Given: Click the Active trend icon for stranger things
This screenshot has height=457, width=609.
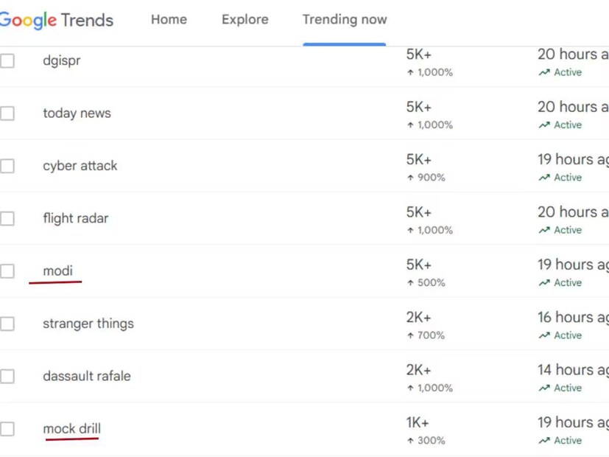Looking at the screenshot, I should point(544,335).
